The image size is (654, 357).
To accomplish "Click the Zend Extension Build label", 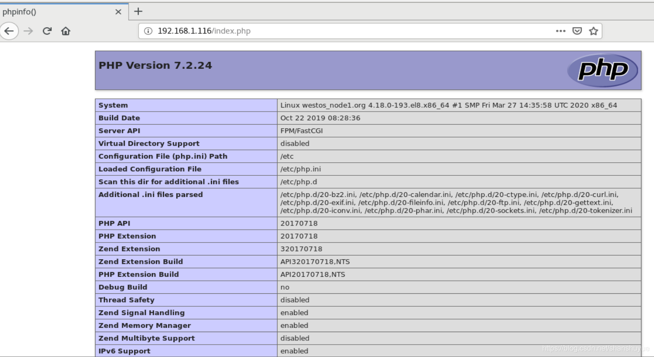I will coord(141,262).
